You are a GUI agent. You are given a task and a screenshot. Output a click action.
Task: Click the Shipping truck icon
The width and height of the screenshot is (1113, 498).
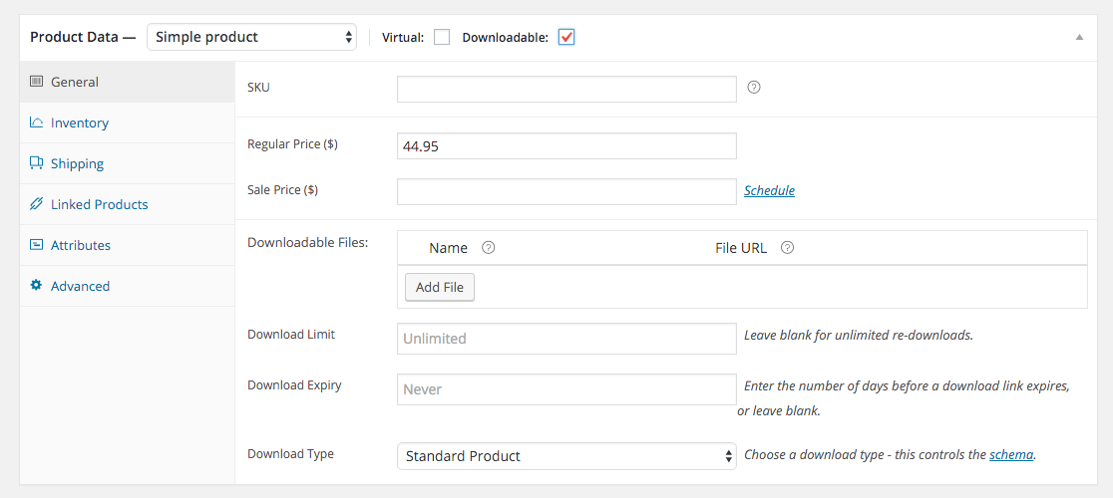[36, 163]
